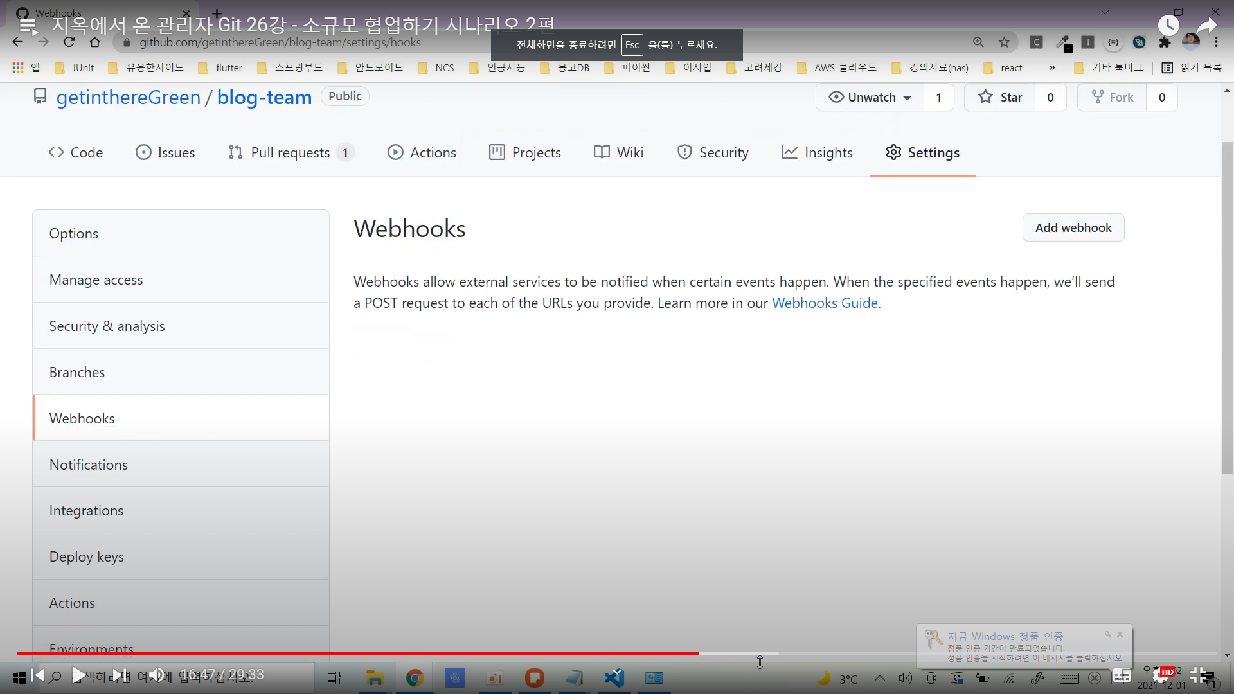
Task: Click the Watch later clock icon
Action: 1168,26
